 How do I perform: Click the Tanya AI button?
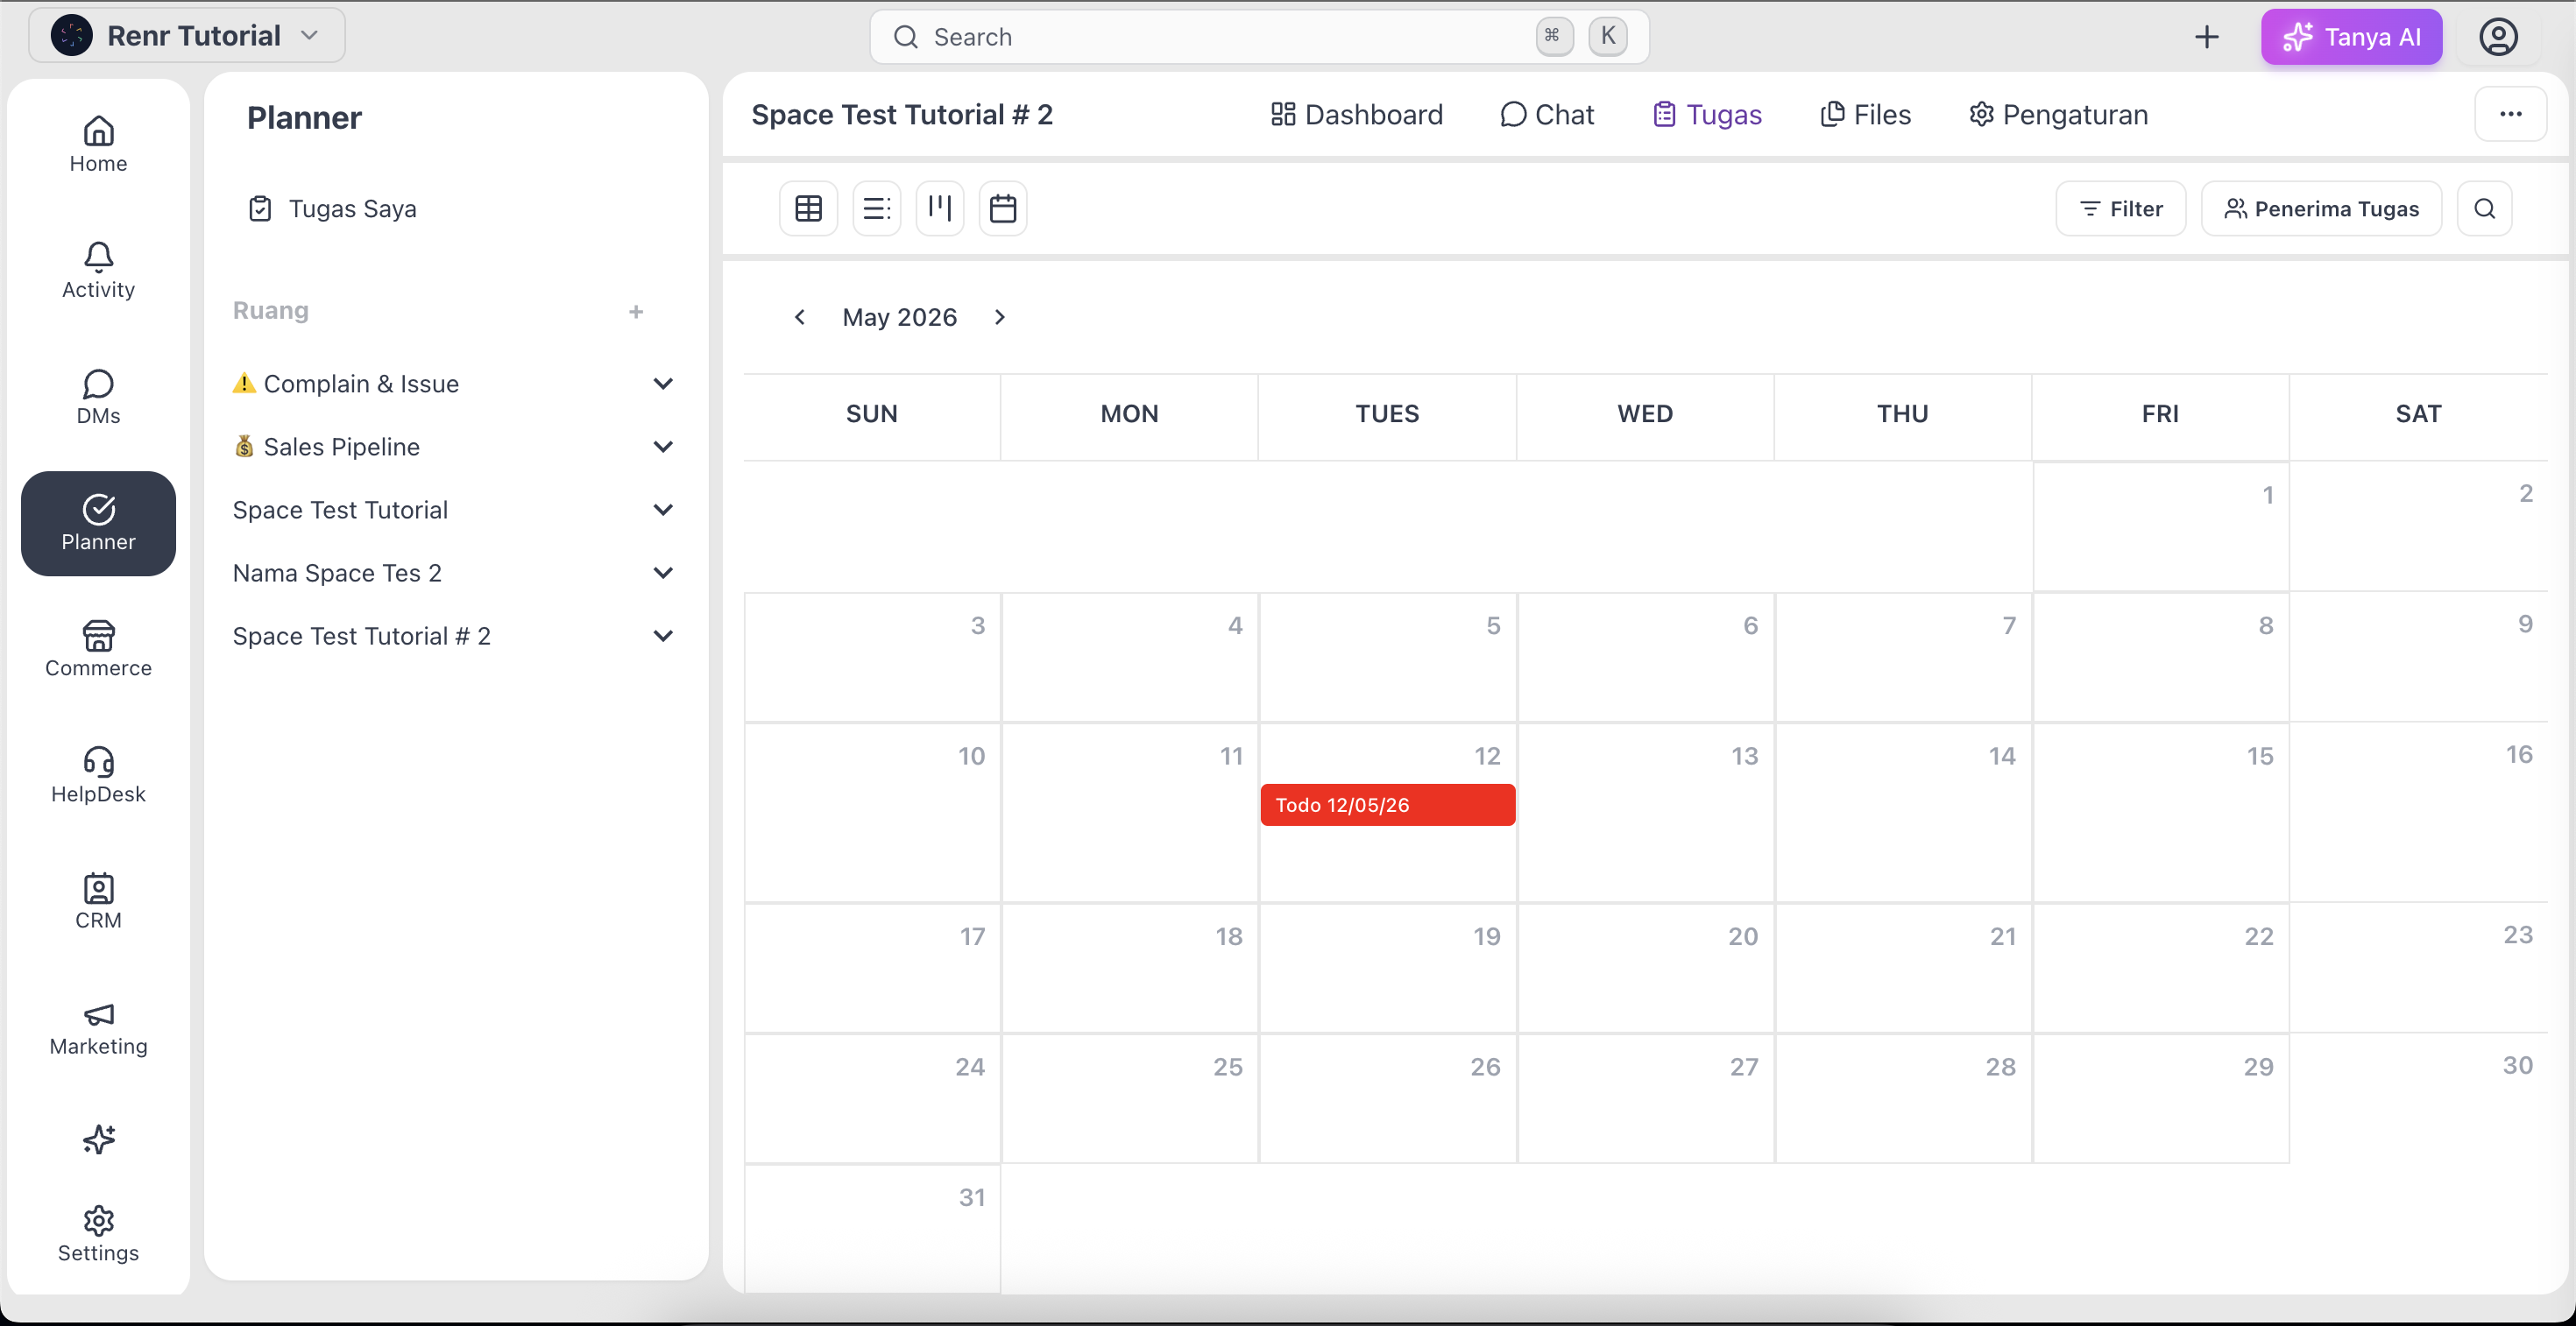[2351, 37]
